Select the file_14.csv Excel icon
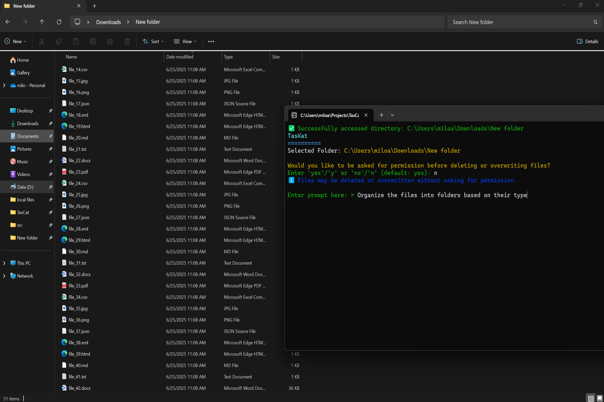The image size is (604, 402). pyautogui.click(x=64, y=69)
